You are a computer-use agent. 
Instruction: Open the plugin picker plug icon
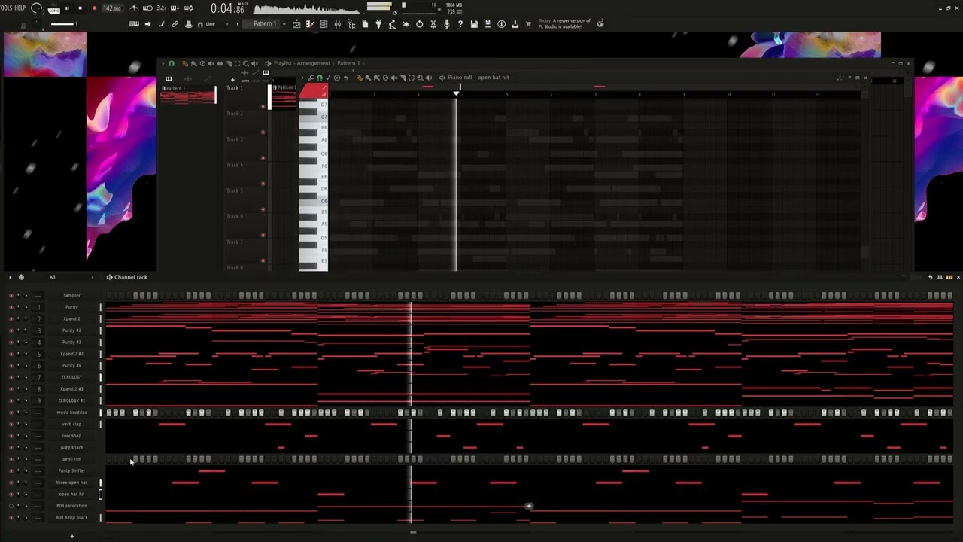pyautogui.click(x=378, y=24)
